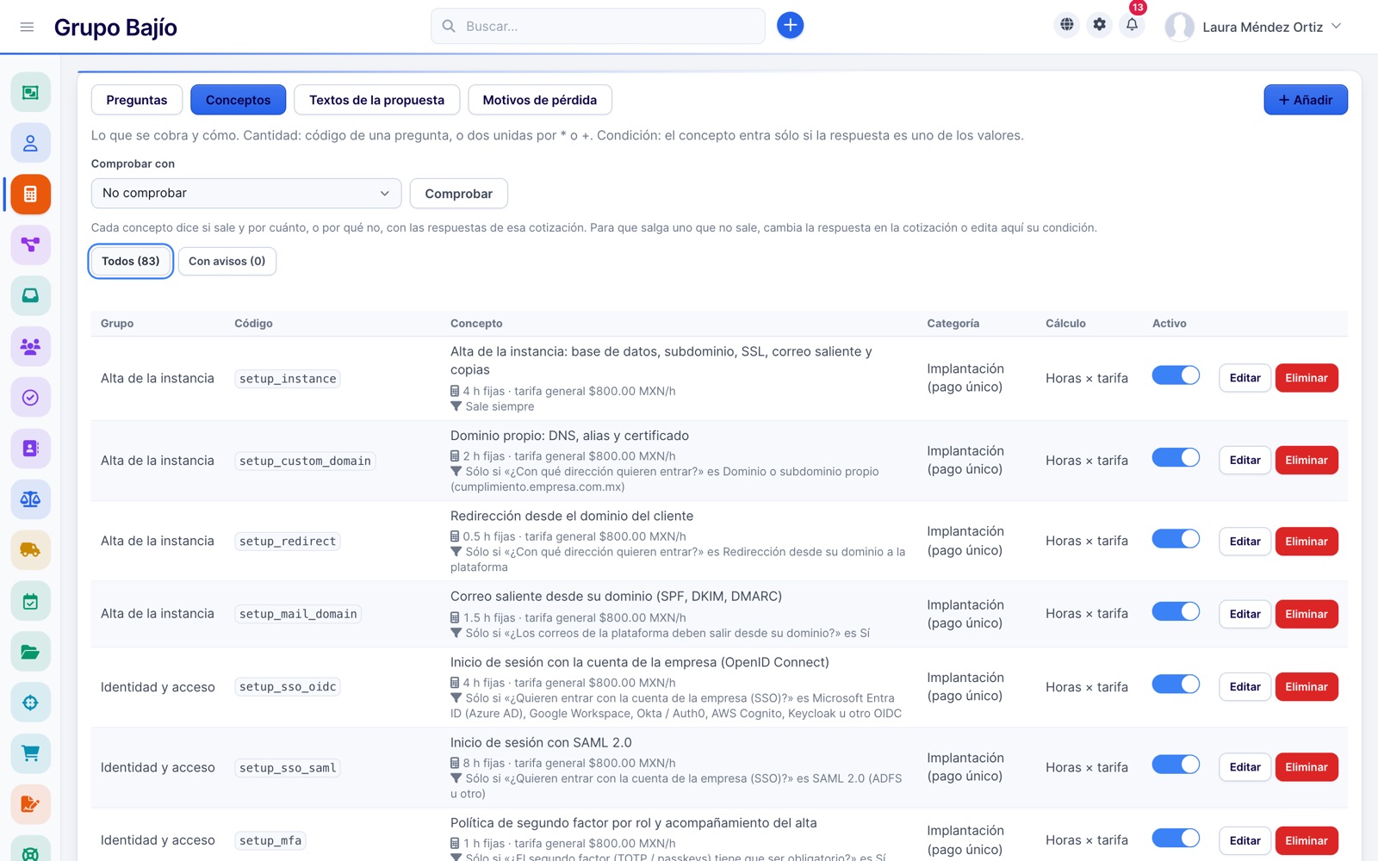1378x861 pixels.
Task: Delete the setup_redirect concept
Action: [1307, 542]
